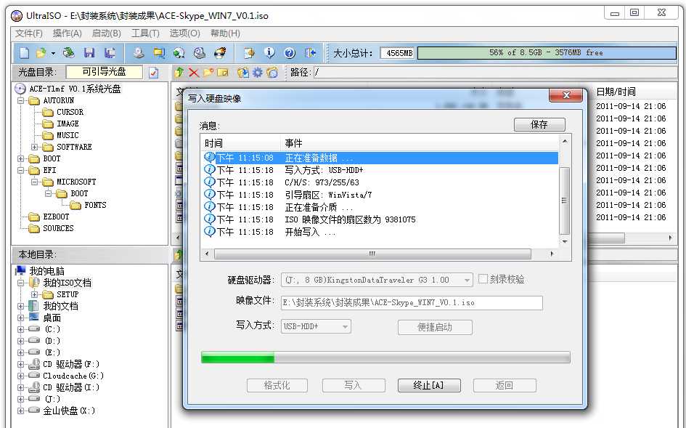Collapse the AUTORUN folder tree node
Screen dimensions: 686x428
click(20, 100)
